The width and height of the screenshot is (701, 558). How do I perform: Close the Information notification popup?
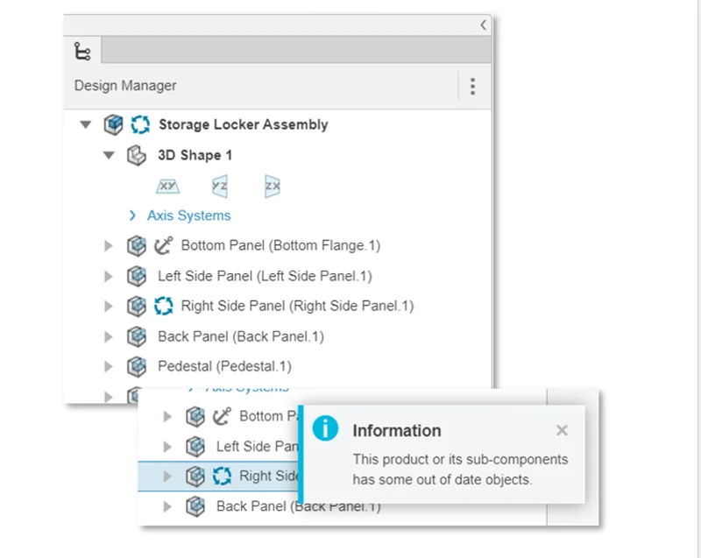[x=562, y=430]
